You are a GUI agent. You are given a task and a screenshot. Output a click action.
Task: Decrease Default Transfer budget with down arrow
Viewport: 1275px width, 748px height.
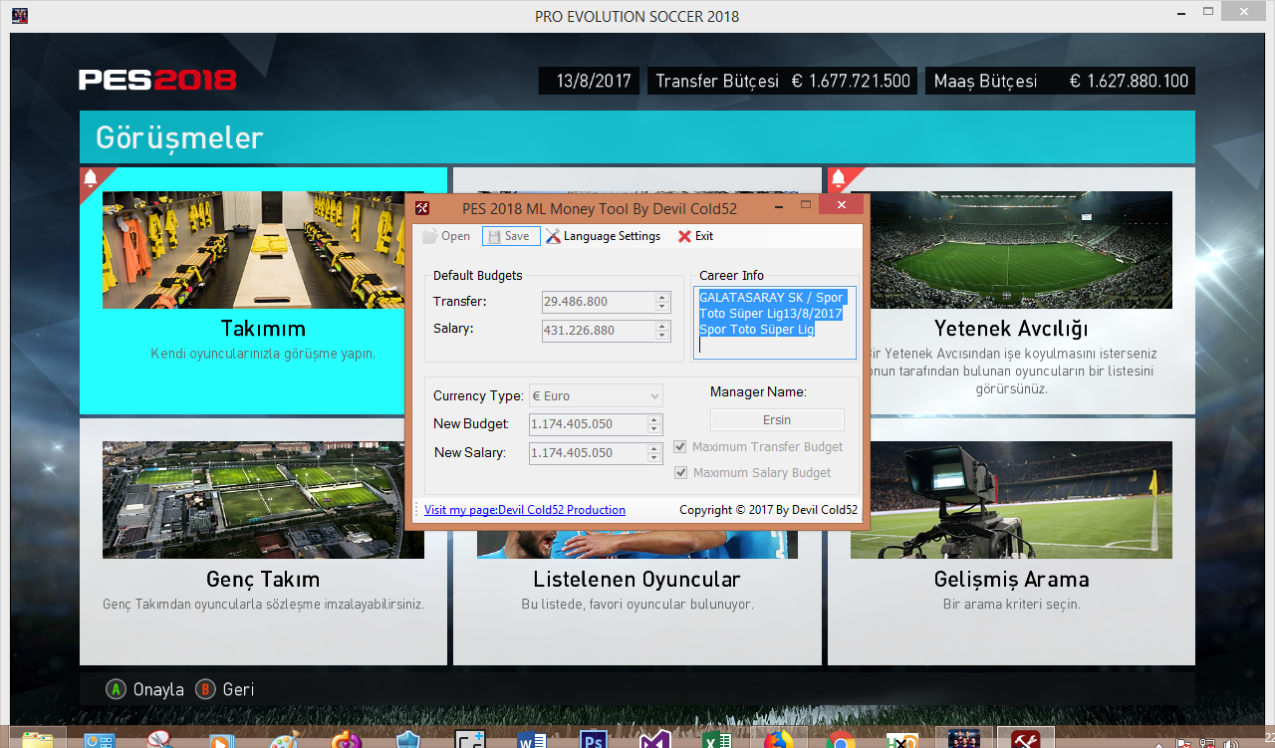point(662,307)
